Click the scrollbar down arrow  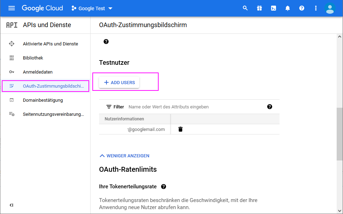[x=339, y=211]
